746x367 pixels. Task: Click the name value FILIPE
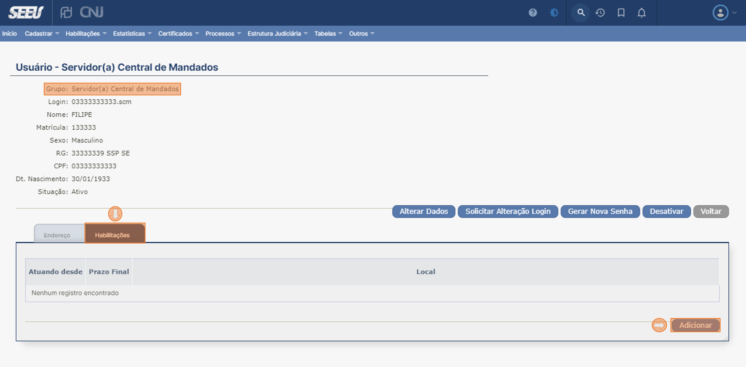coord(82,114)
